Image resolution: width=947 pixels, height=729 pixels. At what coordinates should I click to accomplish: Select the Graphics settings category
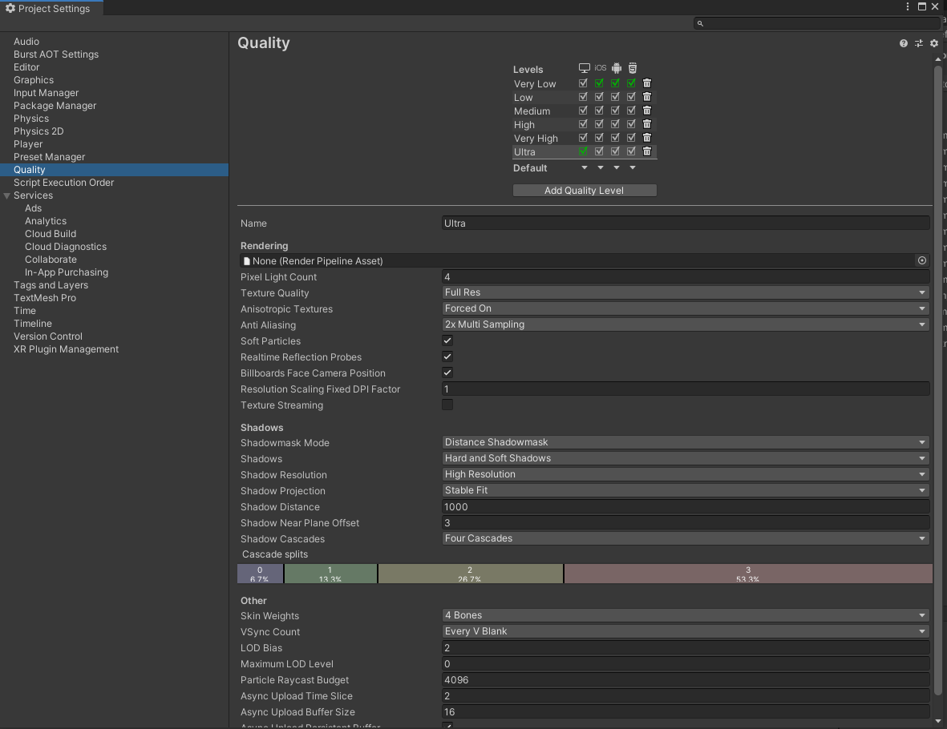click(34, 79)
